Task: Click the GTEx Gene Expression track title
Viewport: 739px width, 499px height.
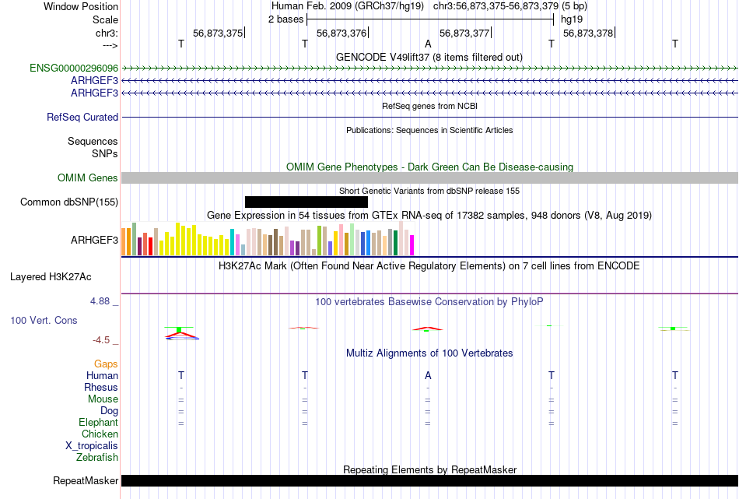Action: (x=429, y=216)
